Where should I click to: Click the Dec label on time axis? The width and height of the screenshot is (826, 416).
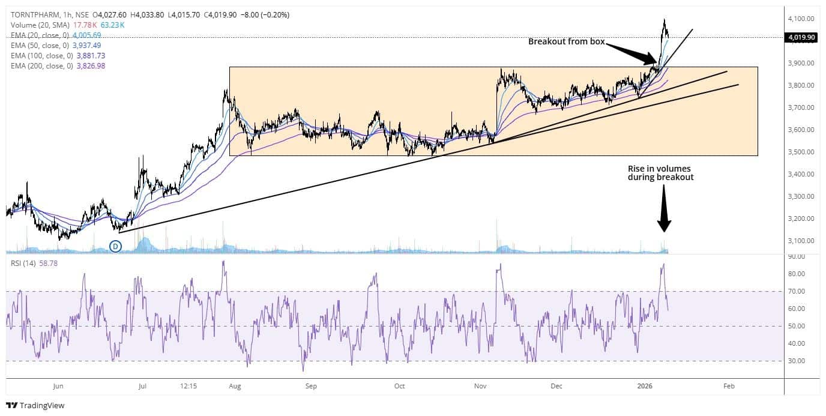(x=556, y=387)
